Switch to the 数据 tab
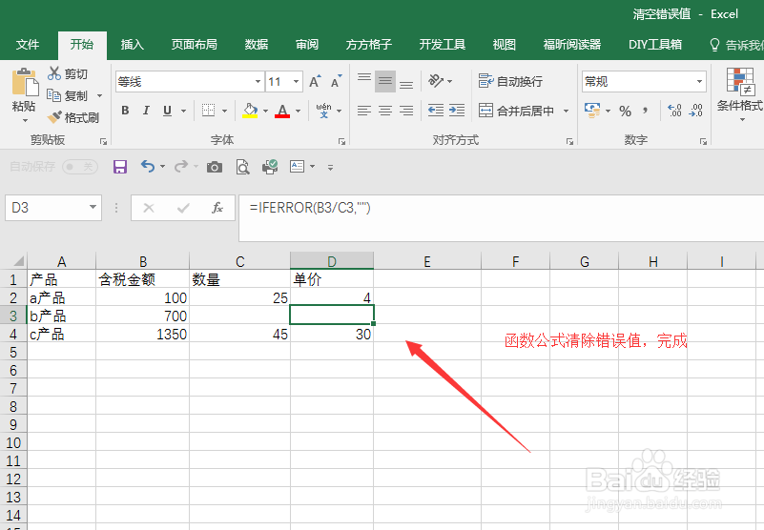 257,45
